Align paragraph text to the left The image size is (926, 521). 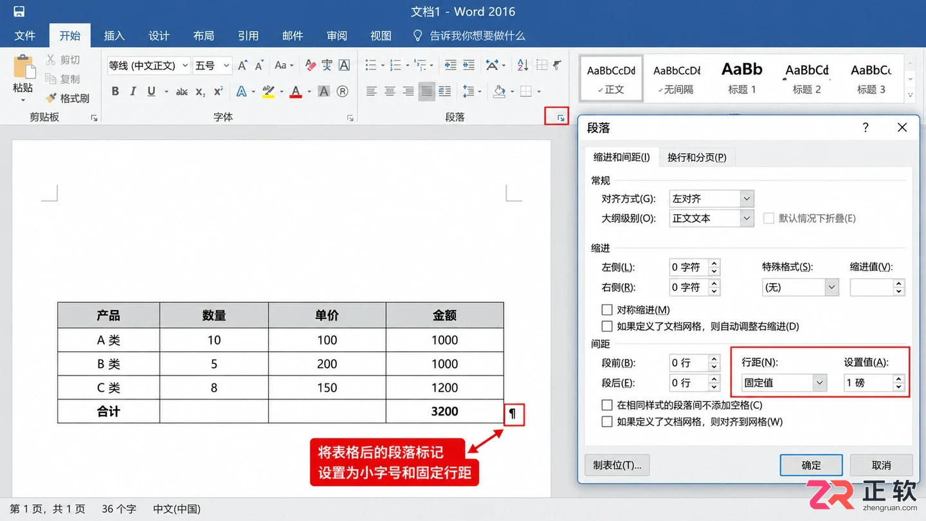pos(371,91)
